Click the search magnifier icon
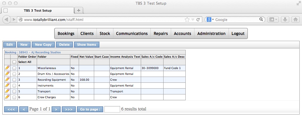The height and width of the screenshot is (125, 302). [x=261, y=19]
